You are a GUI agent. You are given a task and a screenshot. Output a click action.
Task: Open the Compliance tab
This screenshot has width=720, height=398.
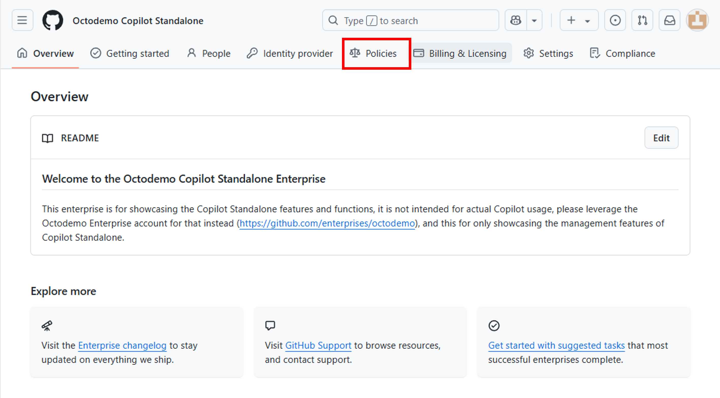click(622, 53)
